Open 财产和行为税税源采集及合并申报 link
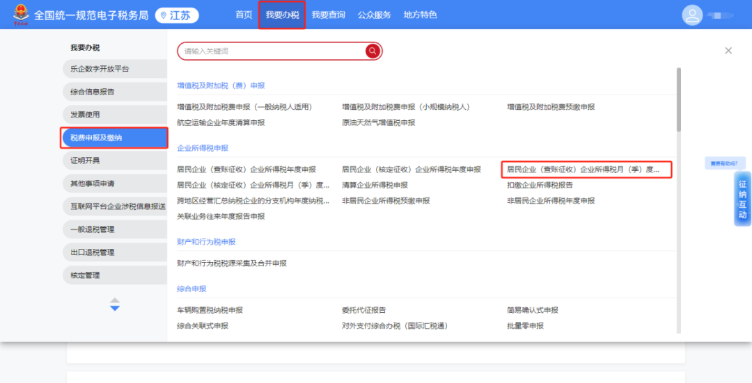Image resolution: width=752 pixels, height=383 pixels. pyautogui.click(x=232, y=263)
